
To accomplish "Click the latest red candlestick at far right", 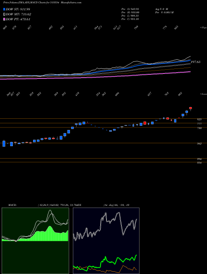I will pyautogui.click(x=190, y=109).
